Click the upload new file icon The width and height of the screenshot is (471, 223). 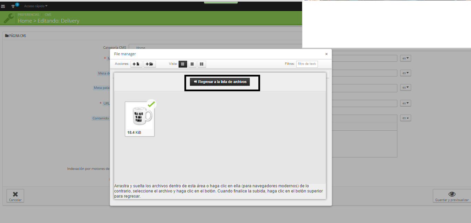[136, 64]
